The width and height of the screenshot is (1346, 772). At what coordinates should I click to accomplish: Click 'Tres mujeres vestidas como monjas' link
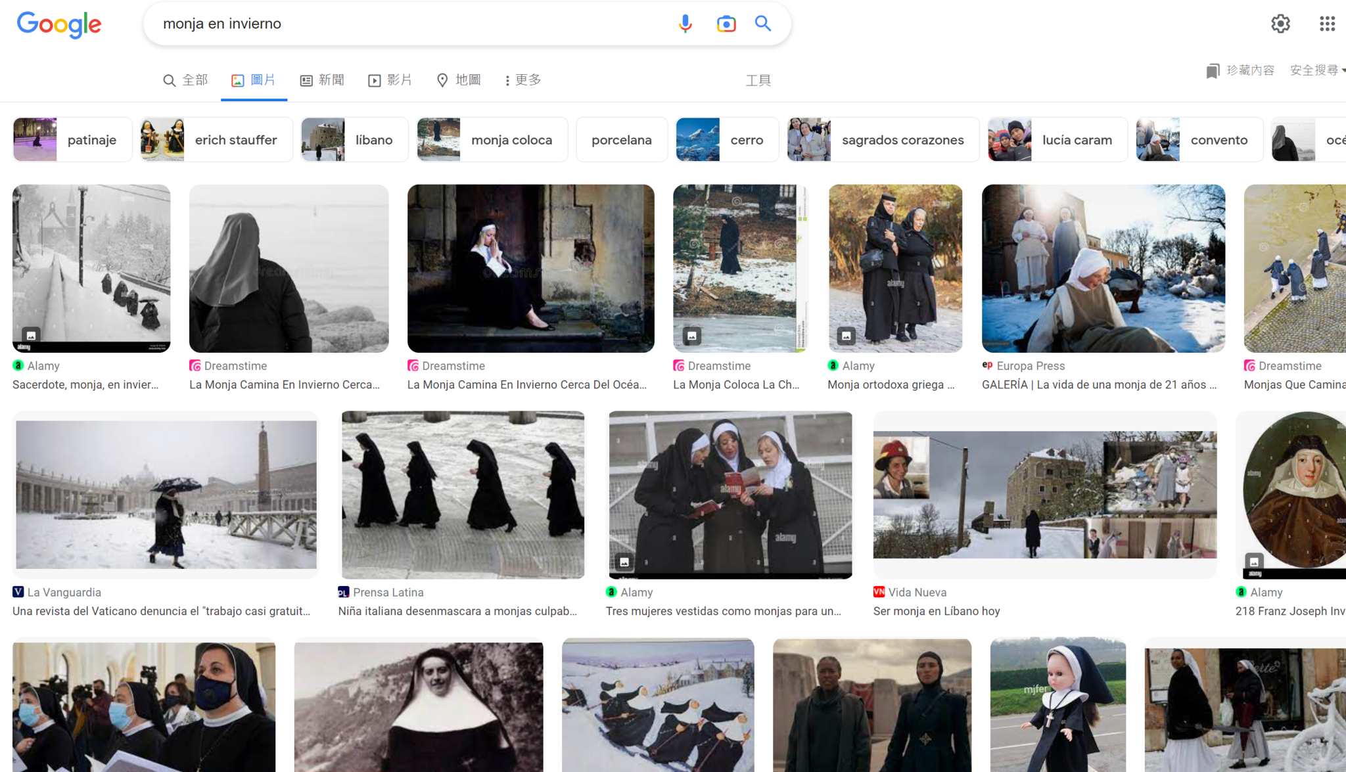pyautogui.click(x=724, y=612)
